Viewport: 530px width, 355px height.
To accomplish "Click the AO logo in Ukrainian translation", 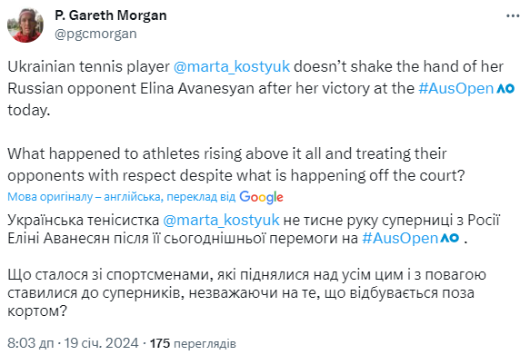I will 450,238.
